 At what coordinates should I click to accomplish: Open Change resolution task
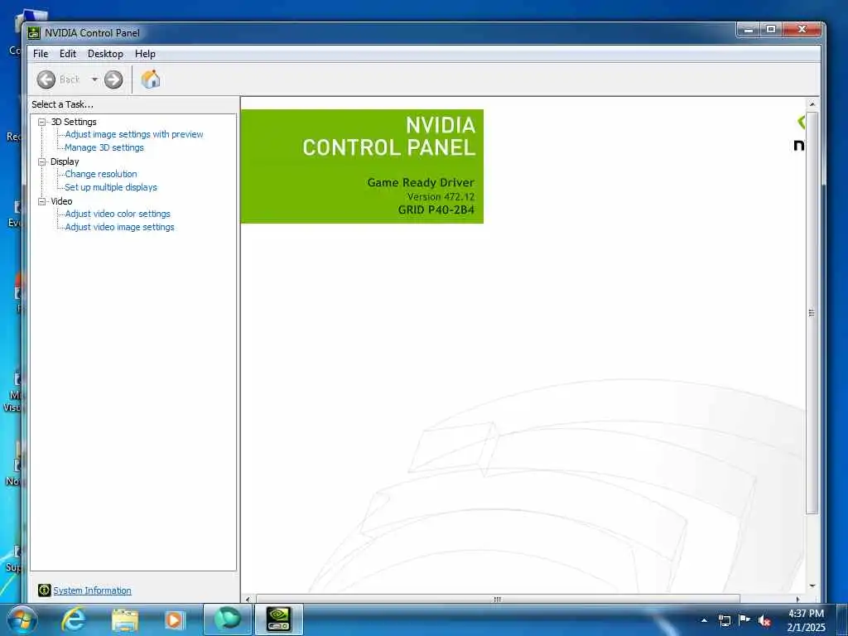(100, 174)
